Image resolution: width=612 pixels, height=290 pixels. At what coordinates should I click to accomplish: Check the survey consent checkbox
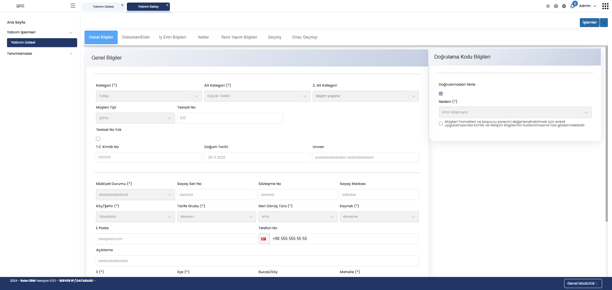(441, 124)
